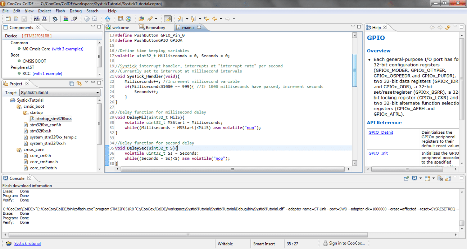Open the Repository grid icon in toolbar

tap(121, 19)
